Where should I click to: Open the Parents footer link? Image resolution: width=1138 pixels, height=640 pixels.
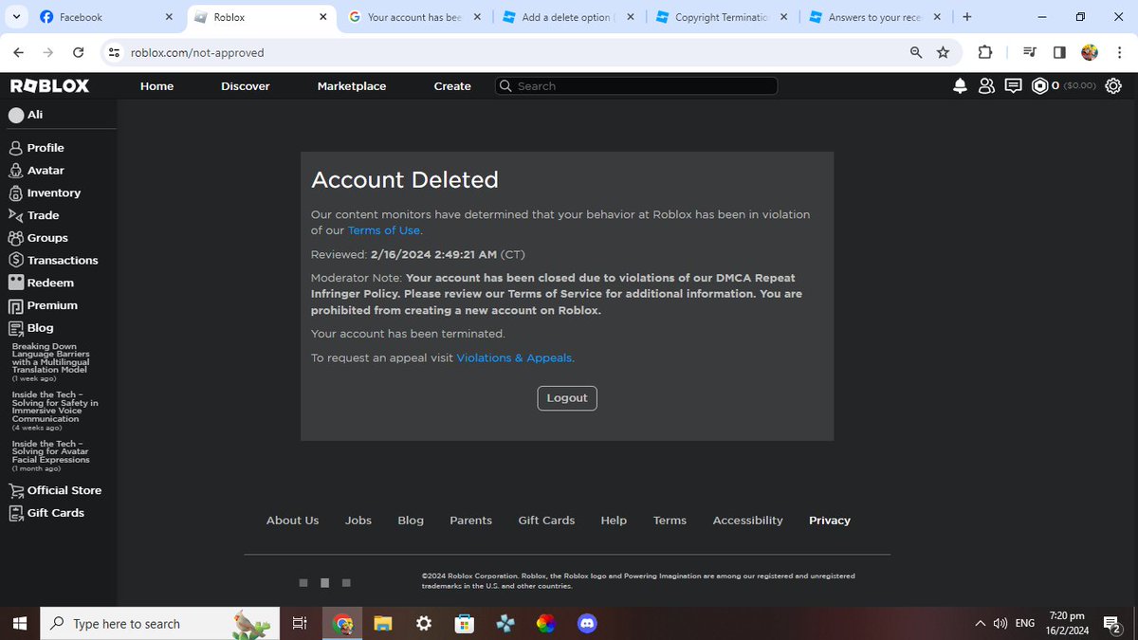tap(471, 521)
